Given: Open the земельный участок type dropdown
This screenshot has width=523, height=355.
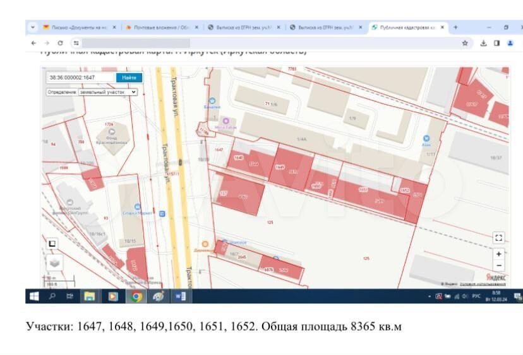Looking at the screenshot, I should coord(107,92).
